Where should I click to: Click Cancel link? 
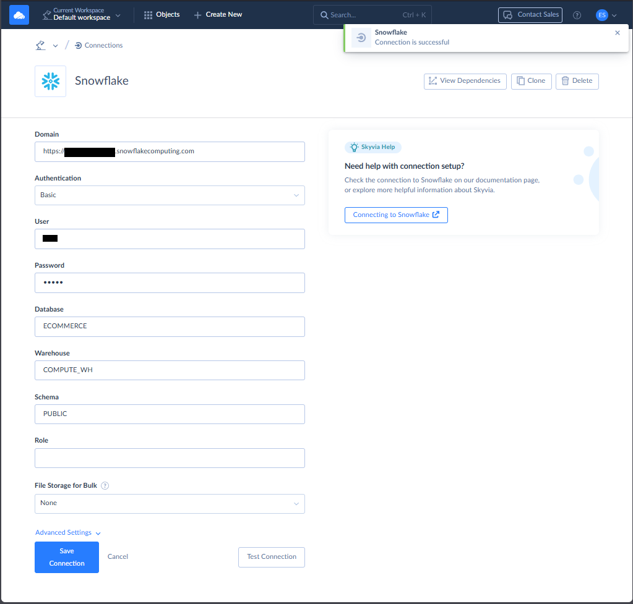click(x=118, y=556)
